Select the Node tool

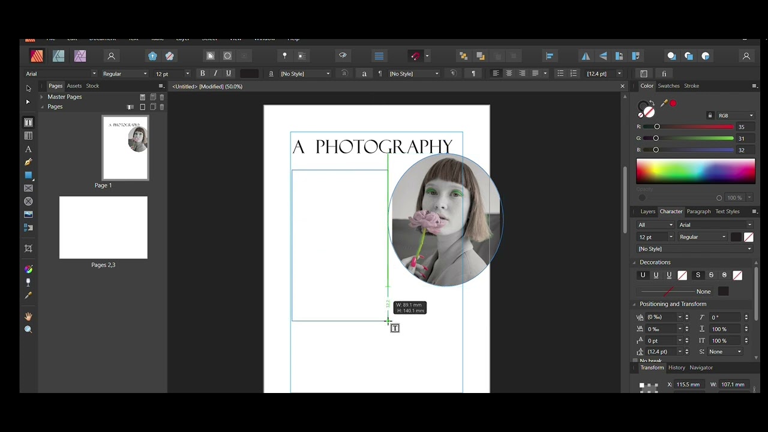tap(28, 102)
